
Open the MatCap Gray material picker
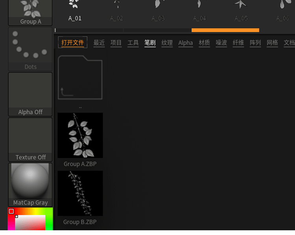(x=30, y=184)
